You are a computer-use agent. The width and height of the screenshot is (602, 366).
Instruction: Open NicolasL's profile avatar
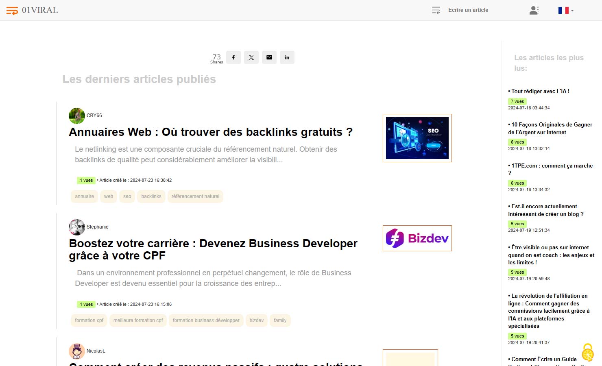pos(76,351)
